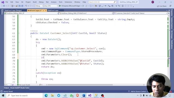Click the Type here to search box
The width and height of the screenshot is (174, 98).
(24, 96)
